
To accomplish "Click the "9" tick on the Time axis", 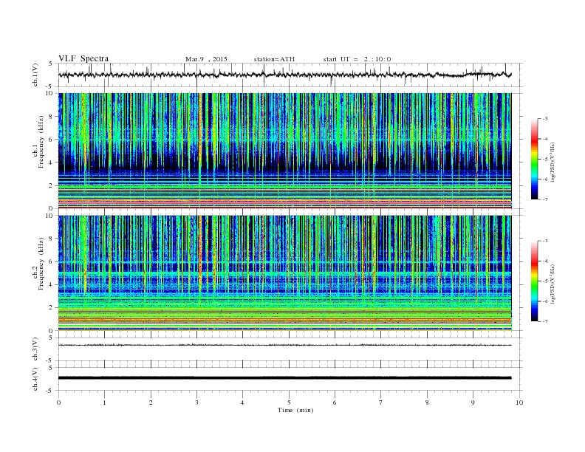I will 473,403.
